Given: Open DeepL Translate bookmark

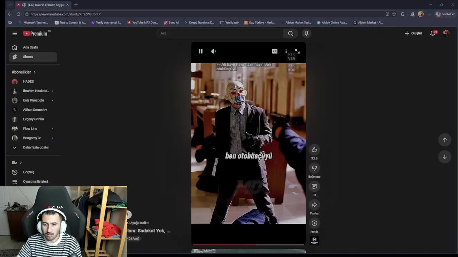Looking at the screenshot, I should click(x=199, y=22).
